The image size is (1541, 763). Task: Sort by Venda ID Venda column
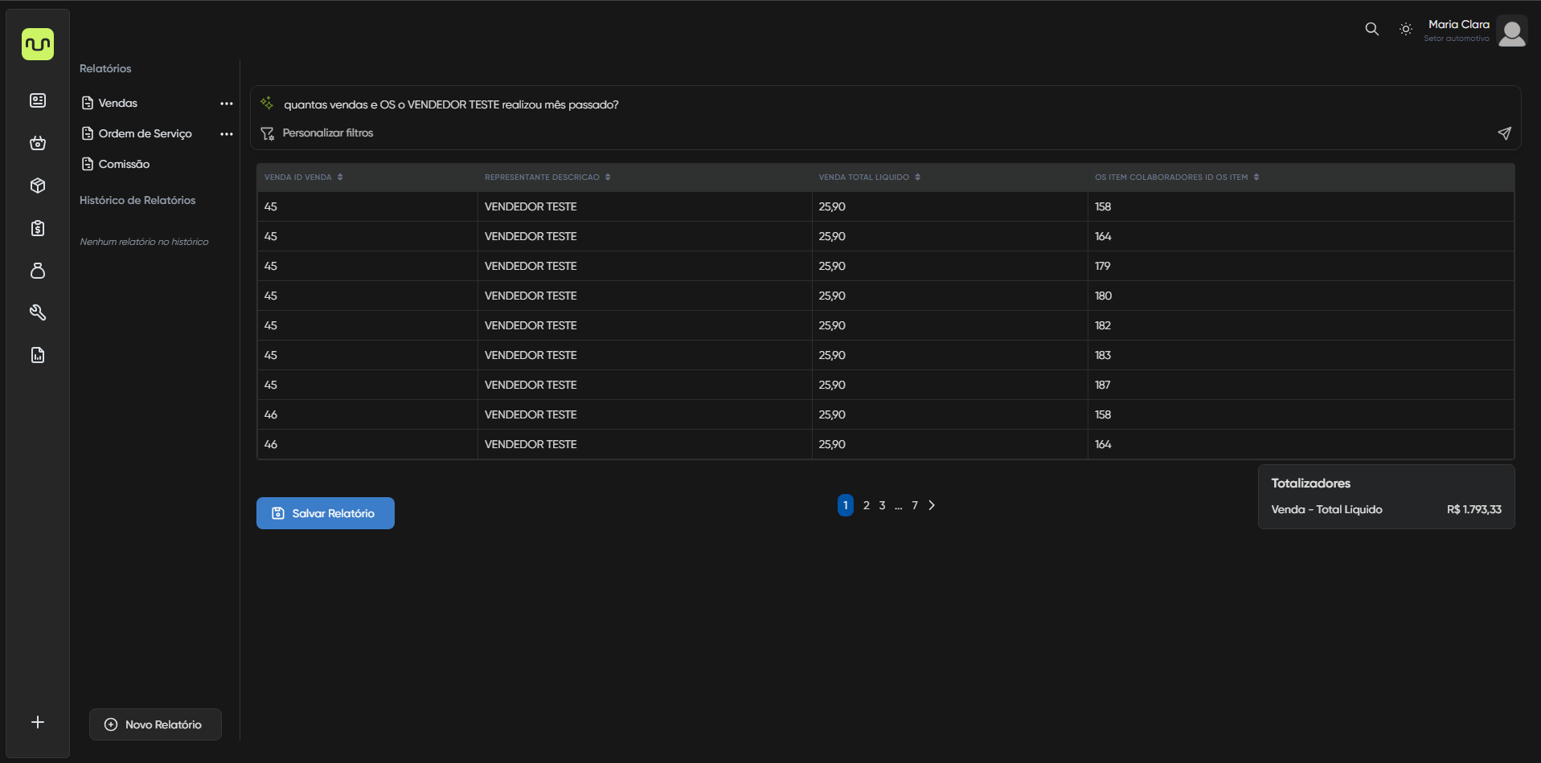(x=340, y=177)
